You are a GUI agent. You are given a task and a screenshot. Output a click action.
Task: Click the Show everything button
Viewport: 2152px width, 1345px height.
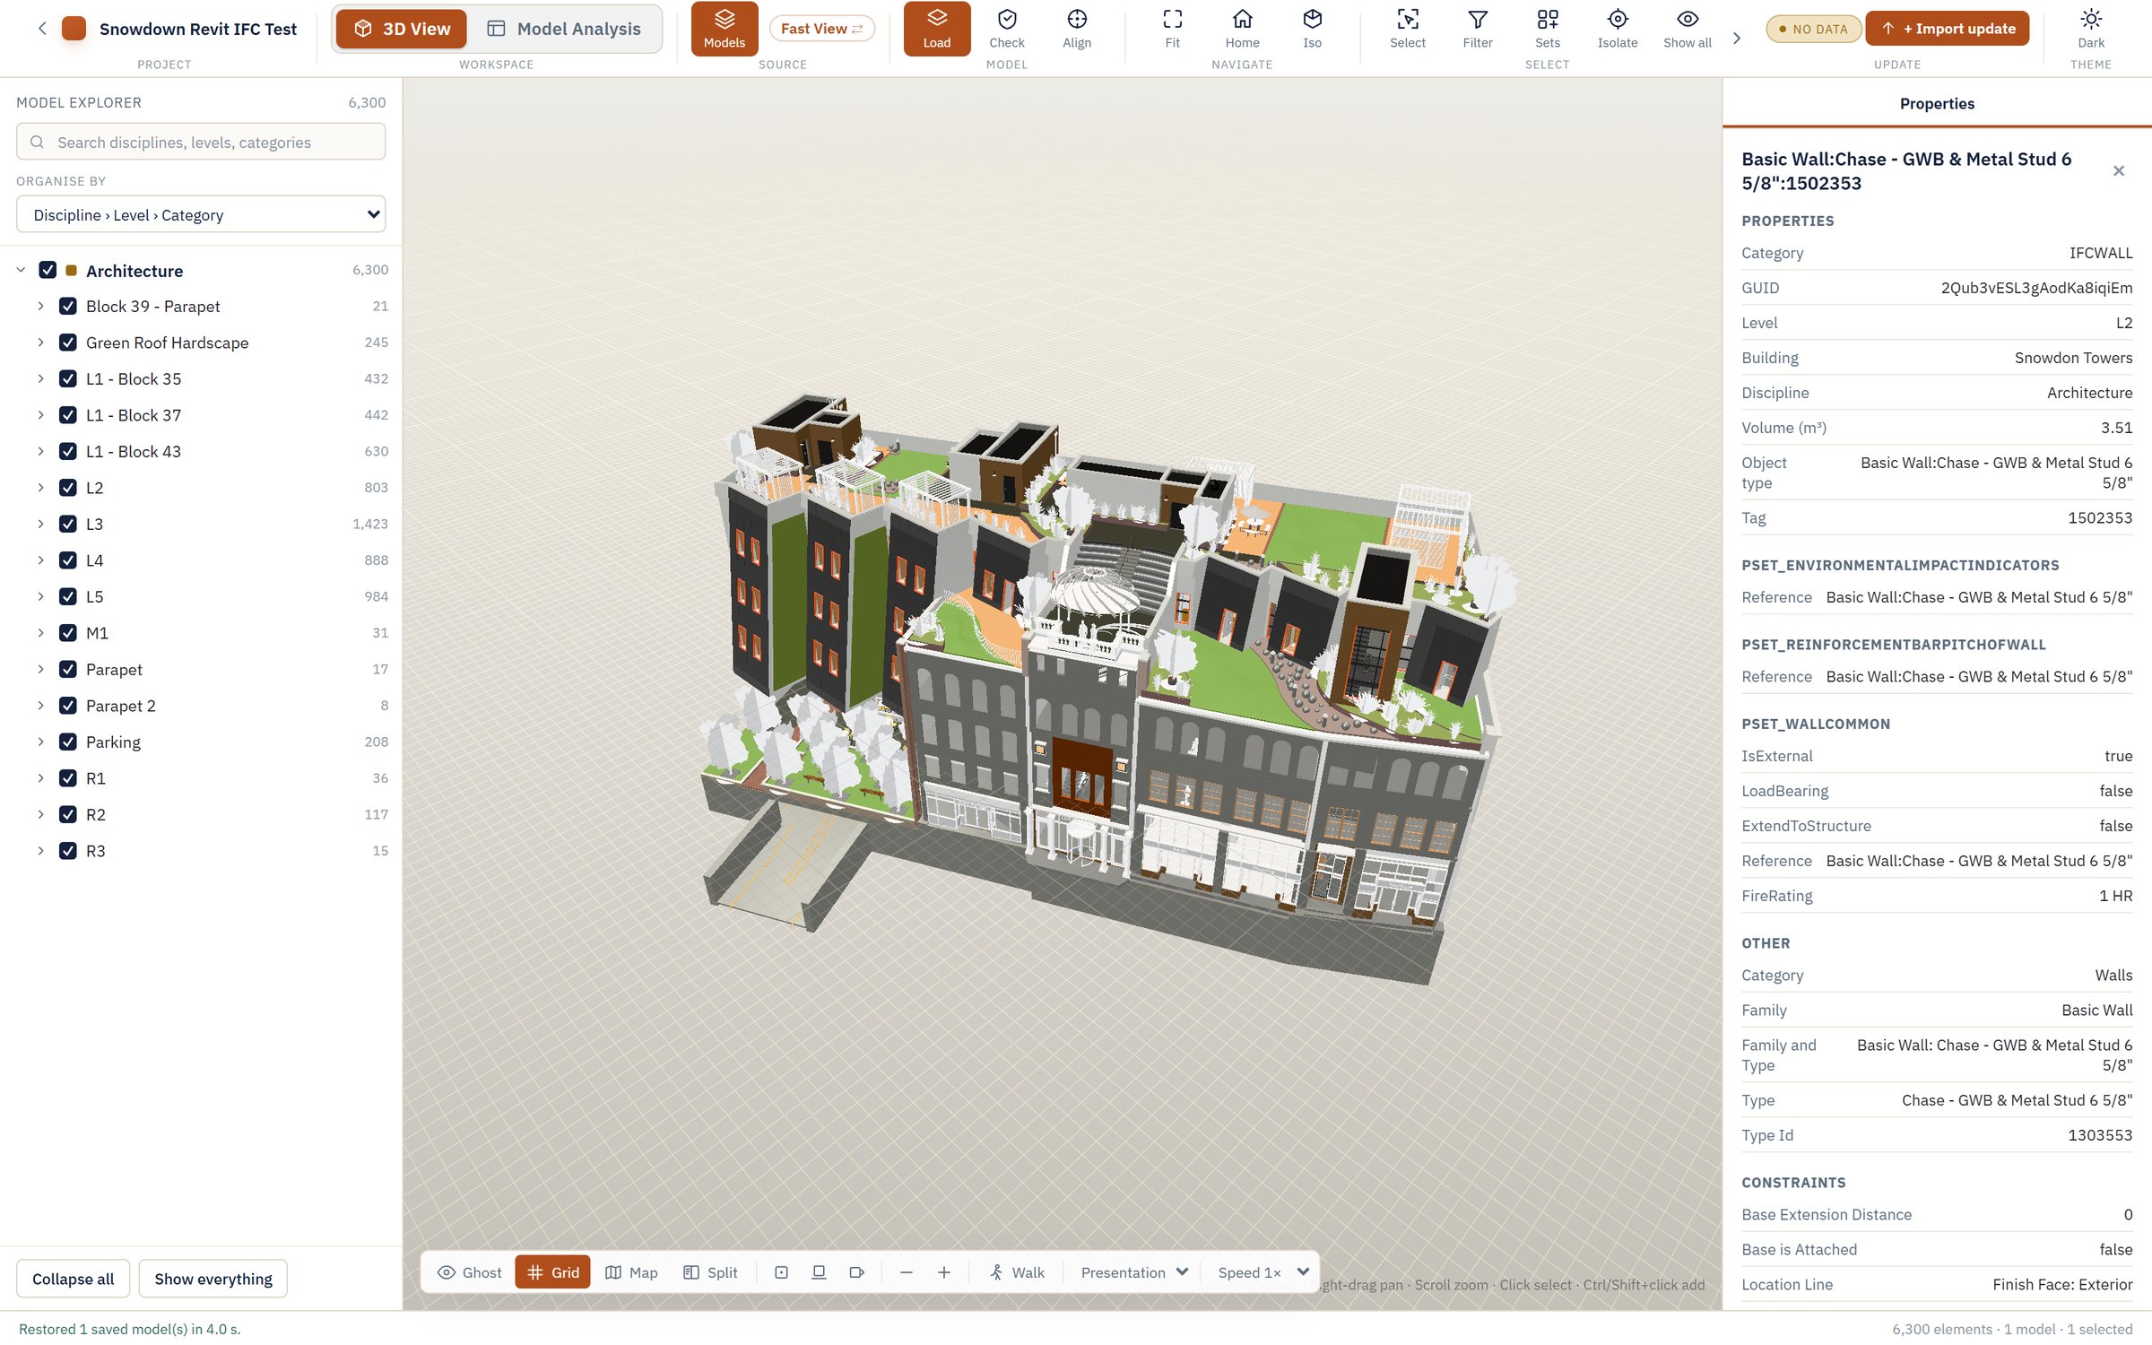[x=213, y=1278]
